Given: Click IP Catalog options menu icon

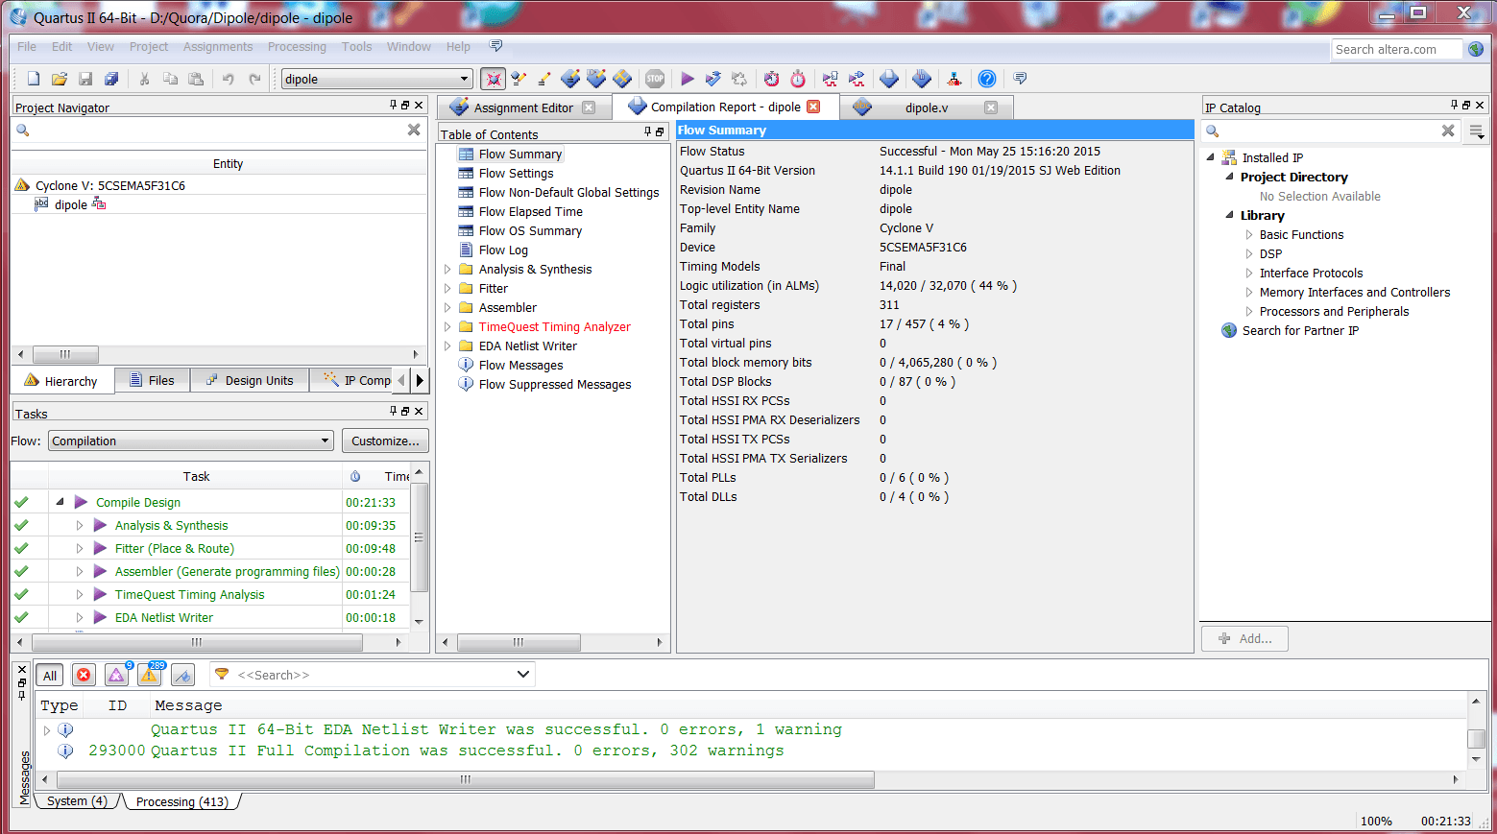Looking at the screenshot, I should click(x=1477, y=131).
